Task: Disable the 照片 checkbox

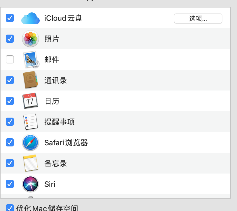Action: click(x=10, y=39)
